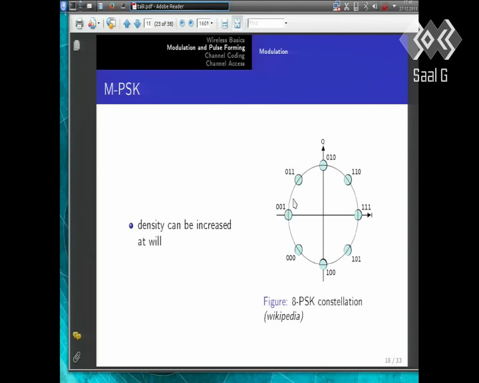Open the Pages thumbnails panel icon
The image size is (479, 383).
[77, 45]
